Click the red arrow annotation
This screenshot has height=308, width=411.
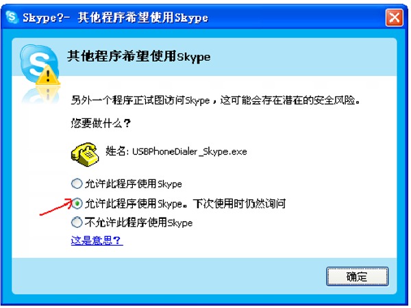pos(56,207)
